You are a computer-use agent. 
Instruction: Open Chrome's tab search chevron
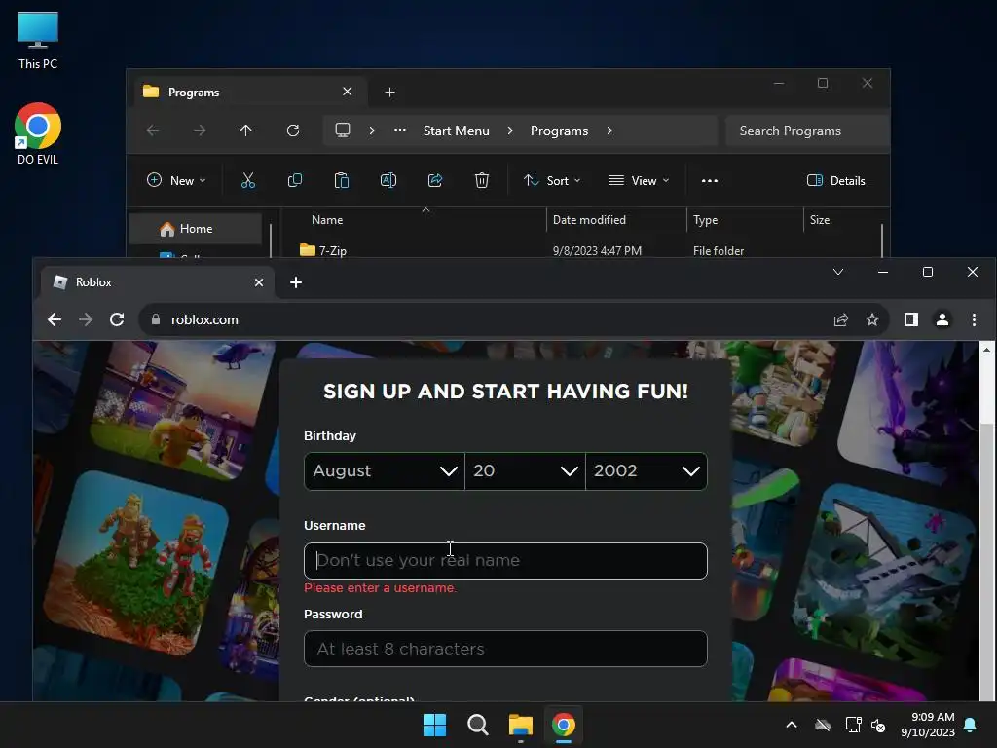click(838, 273)
